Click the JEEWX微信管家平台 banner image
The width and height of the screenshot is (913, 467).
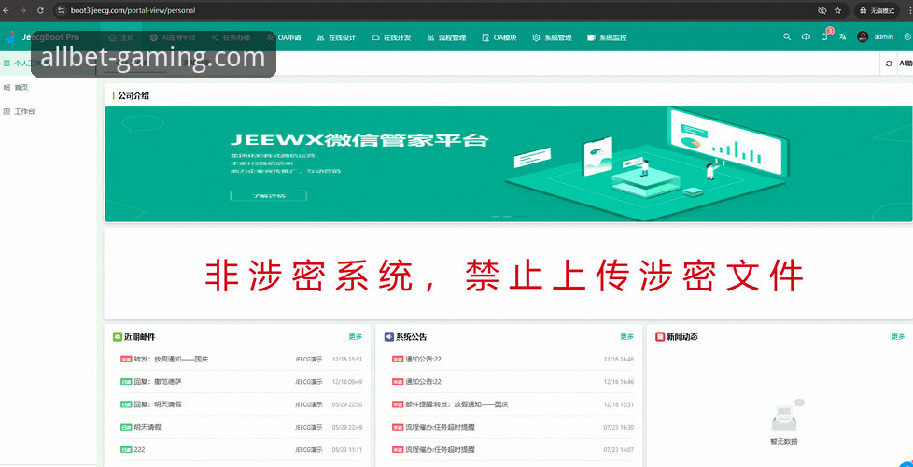[x=509, y=164]
